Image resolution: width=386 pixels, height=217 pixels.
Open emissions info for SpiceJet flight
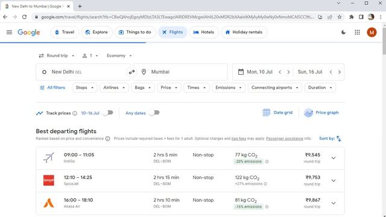[x=265, y=184]
